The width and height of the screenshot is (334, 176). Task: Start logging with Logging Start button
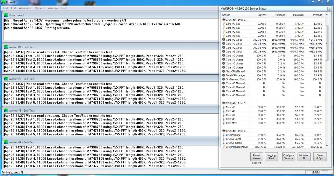tap(271, 156)
